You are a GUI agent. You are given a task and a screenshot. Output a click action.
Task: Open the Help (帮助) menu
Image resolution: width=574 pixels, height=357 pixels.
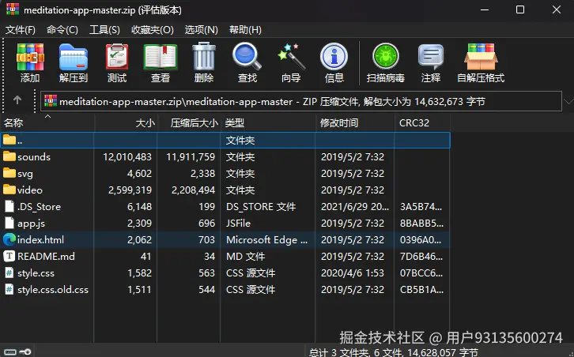245,30
